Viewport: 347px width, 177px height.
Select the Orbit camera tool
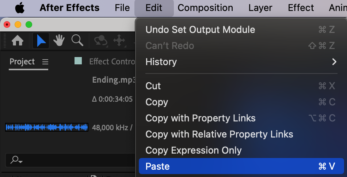(x=100, y=41)
